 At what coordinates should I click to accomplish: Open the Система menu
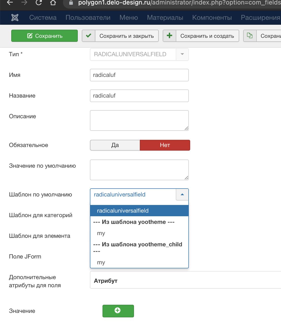pyautogui.click(x=43, y=18)
